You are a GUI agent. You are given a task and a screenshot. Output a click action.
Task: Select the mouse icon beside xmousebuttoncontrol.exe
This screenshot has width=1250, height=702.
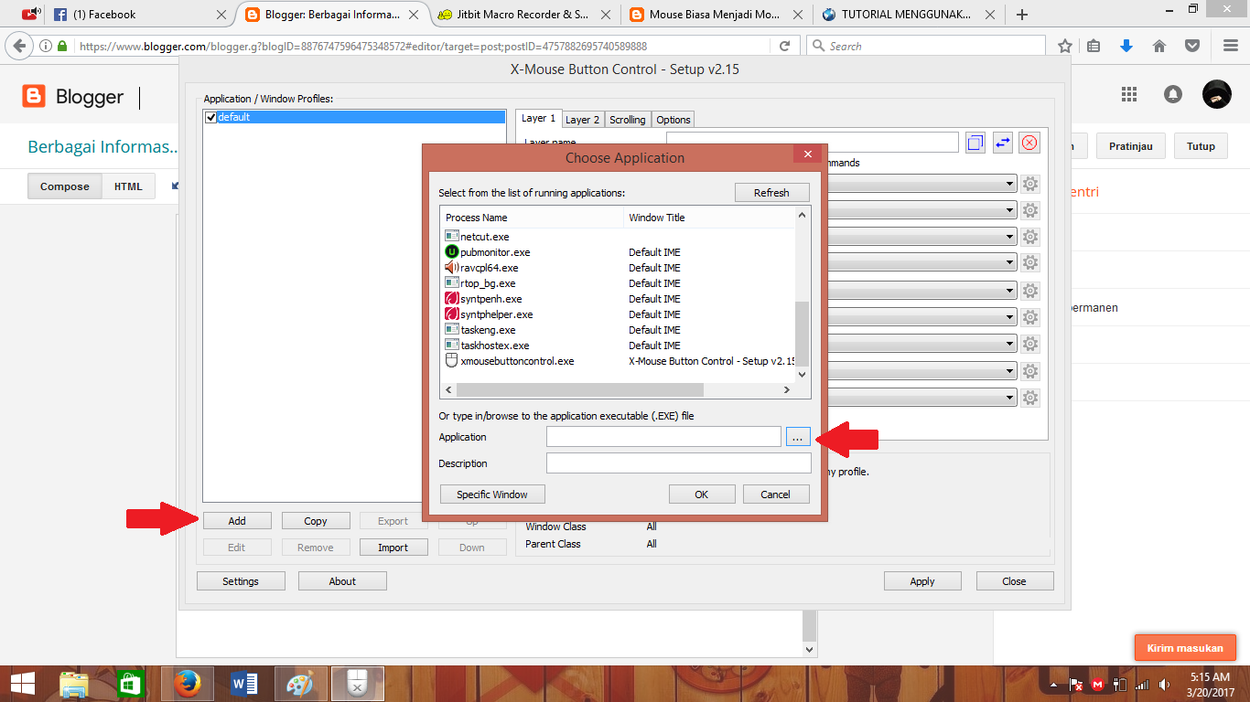451,360
